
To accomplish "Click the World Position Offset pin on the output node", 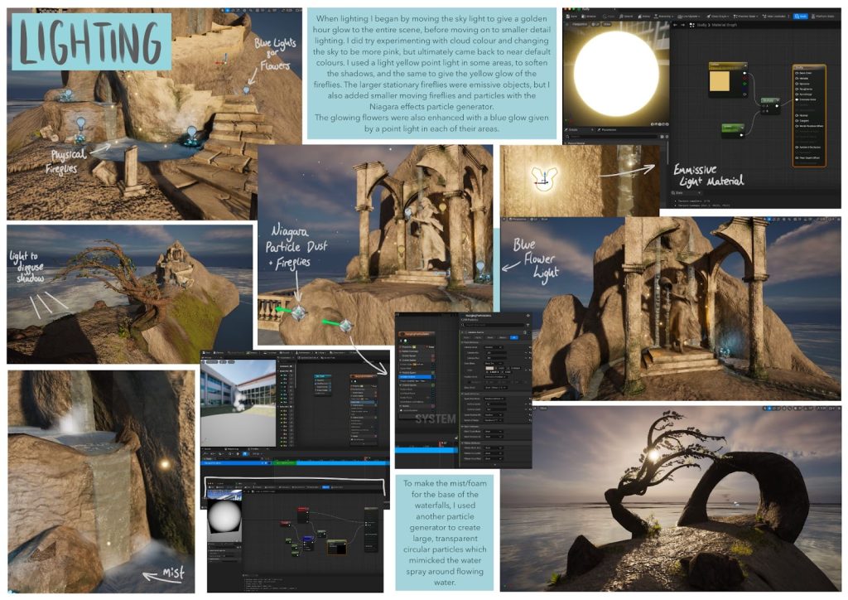I will 797,126.
